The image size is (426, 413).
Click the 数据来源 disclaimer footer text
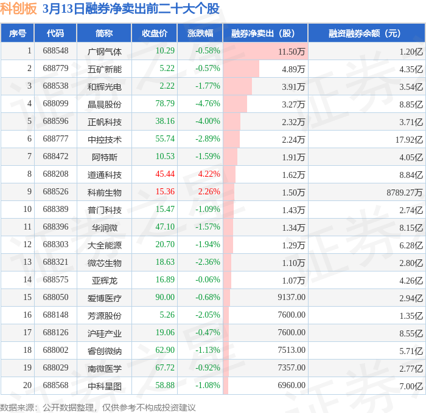coord(98,408)
